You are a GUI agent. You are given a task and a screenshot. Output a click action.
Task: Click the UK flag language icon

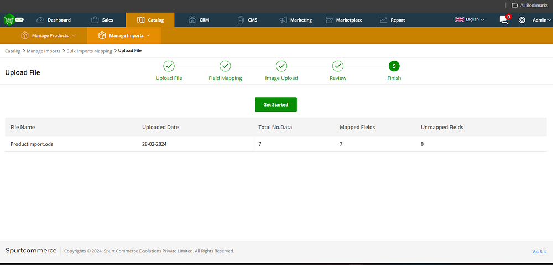(459, 19)
